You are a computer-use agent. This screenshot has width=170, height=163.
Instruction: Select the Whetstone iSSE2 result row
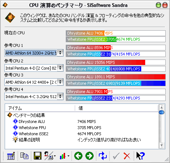(82, 133)
